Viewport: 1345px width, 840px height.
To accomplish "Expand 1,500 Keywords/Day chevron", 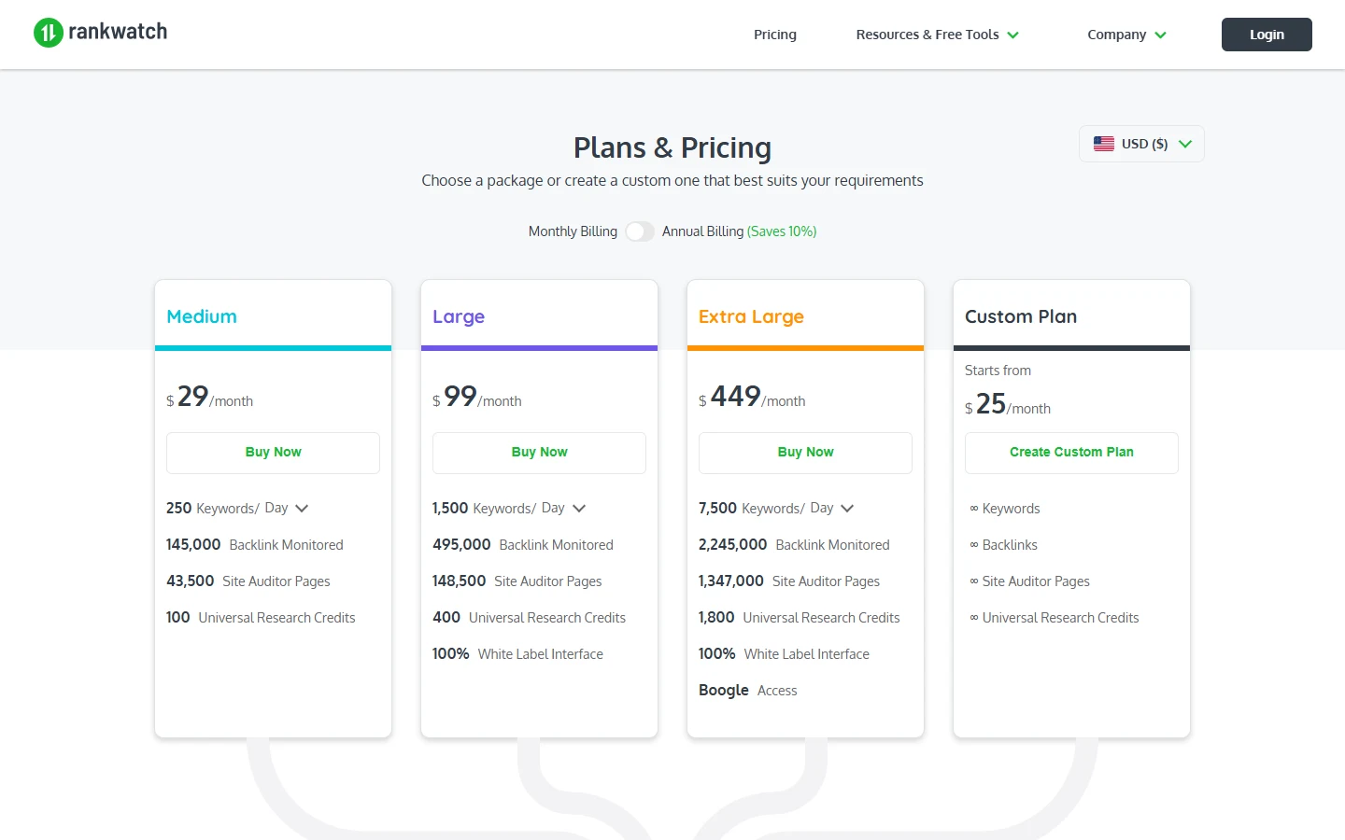I will (579, 509).
